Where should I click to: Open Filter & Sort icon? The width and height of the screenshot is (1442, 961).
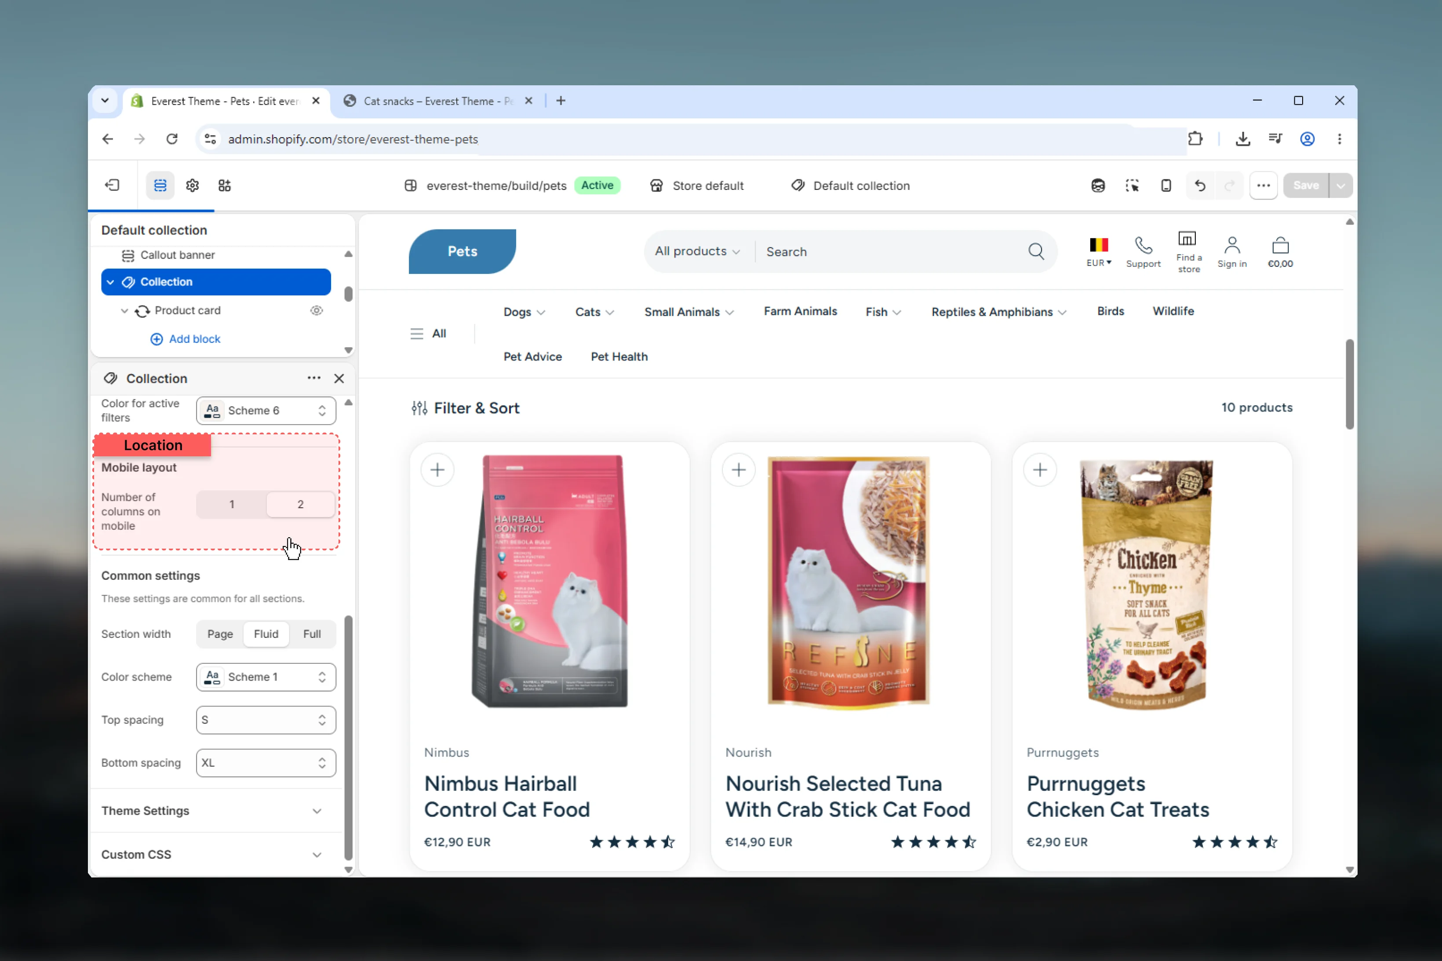point(419,408)
